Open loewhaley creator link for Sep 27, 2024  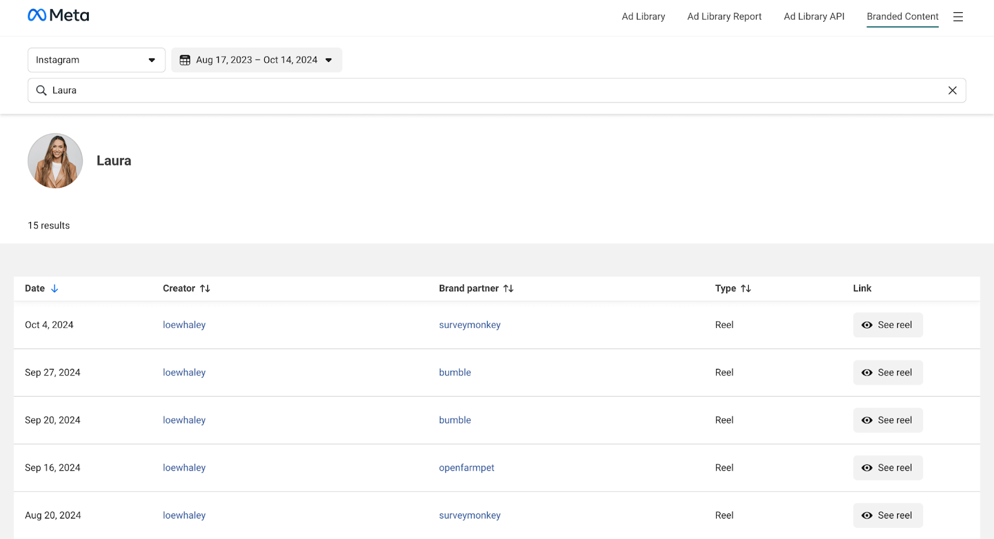(184, 373)
